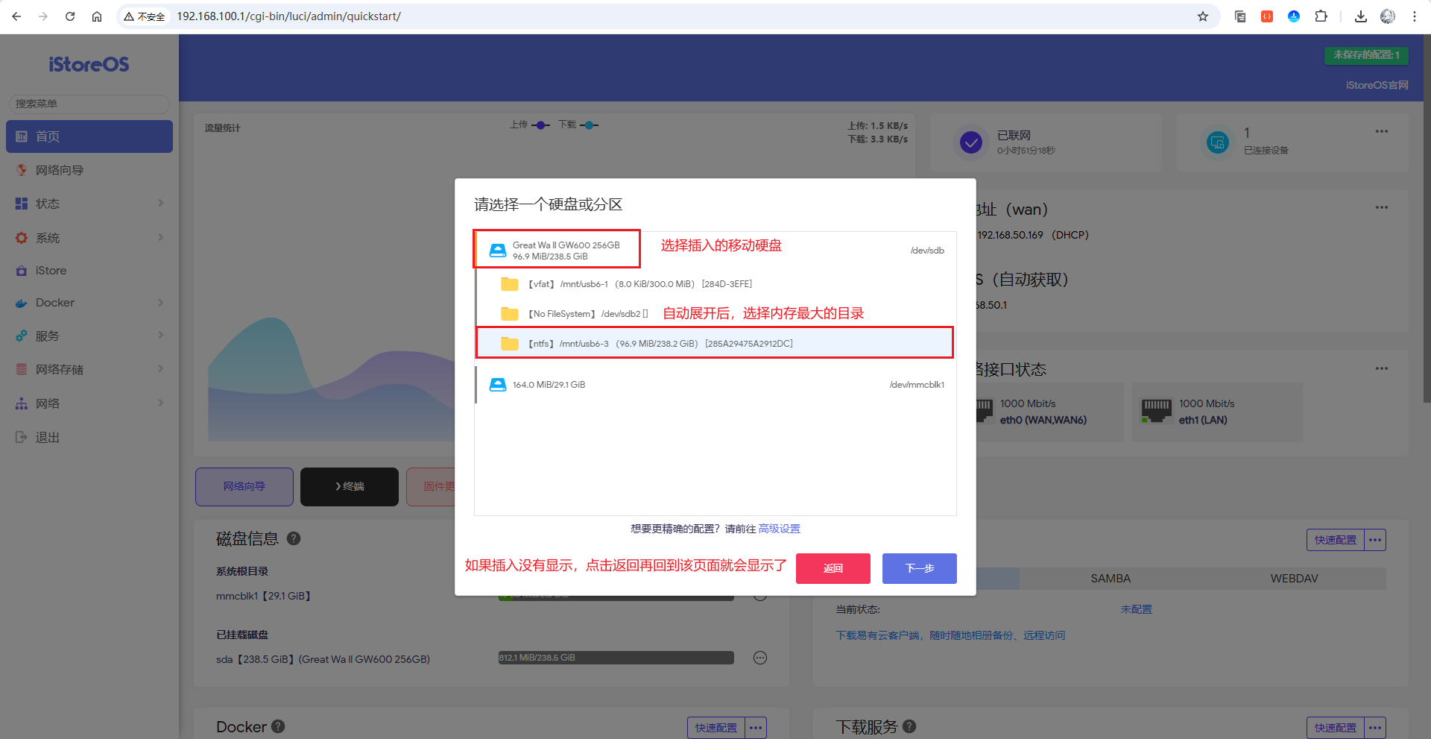The image size is (1431, 739).
Task: Expand 网络存储 sidebar menu
Action: pos(89,369)
